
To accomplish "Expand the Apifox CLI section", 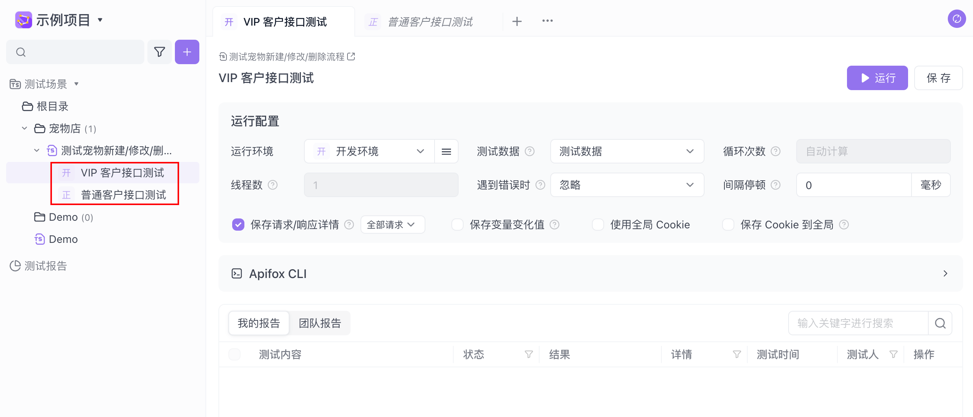I will pos(945,274).
